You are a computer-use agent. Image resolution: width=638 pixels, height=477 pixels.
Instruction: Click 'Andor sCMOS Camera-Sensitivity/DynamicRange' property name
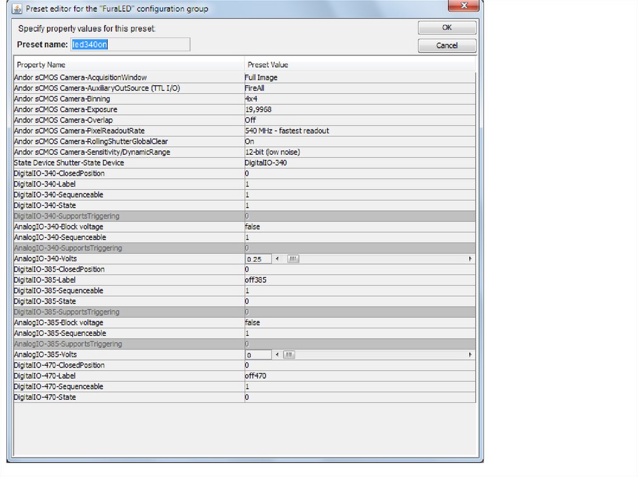click(92, 152)
